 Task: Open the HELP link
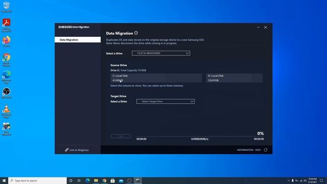pyautogui.click(x=258, y=150)
